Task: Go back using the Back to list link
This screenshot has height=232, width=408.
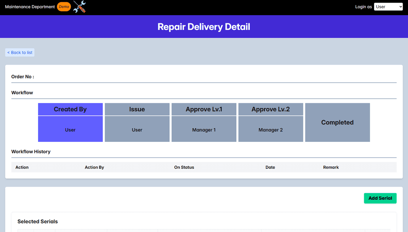Action: 20,52
